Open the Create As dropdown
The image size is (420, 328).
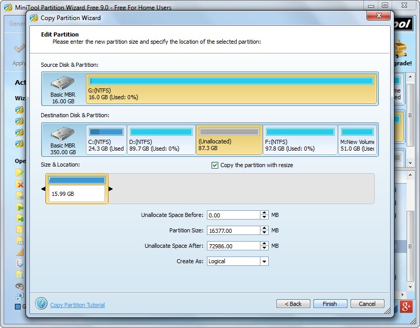pyautogui.click(x=264, y=261)
